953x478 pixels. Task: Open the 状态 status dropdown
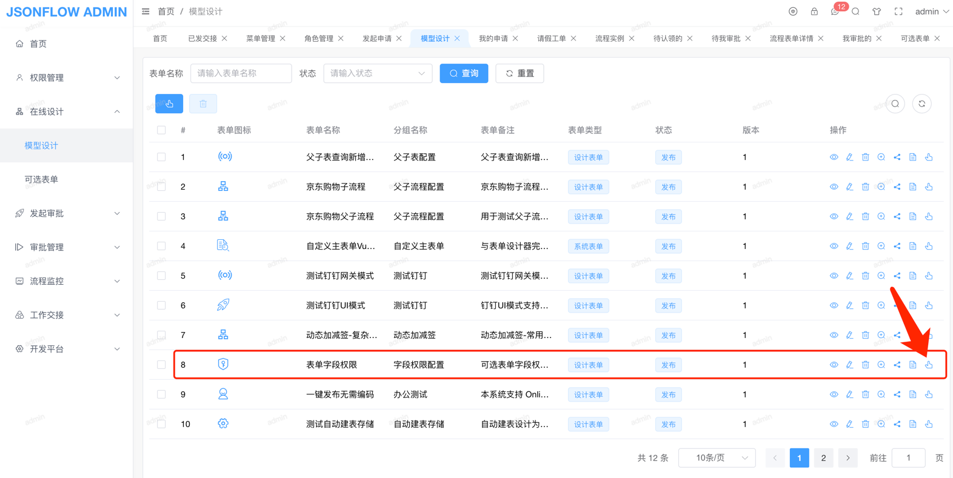377,73
